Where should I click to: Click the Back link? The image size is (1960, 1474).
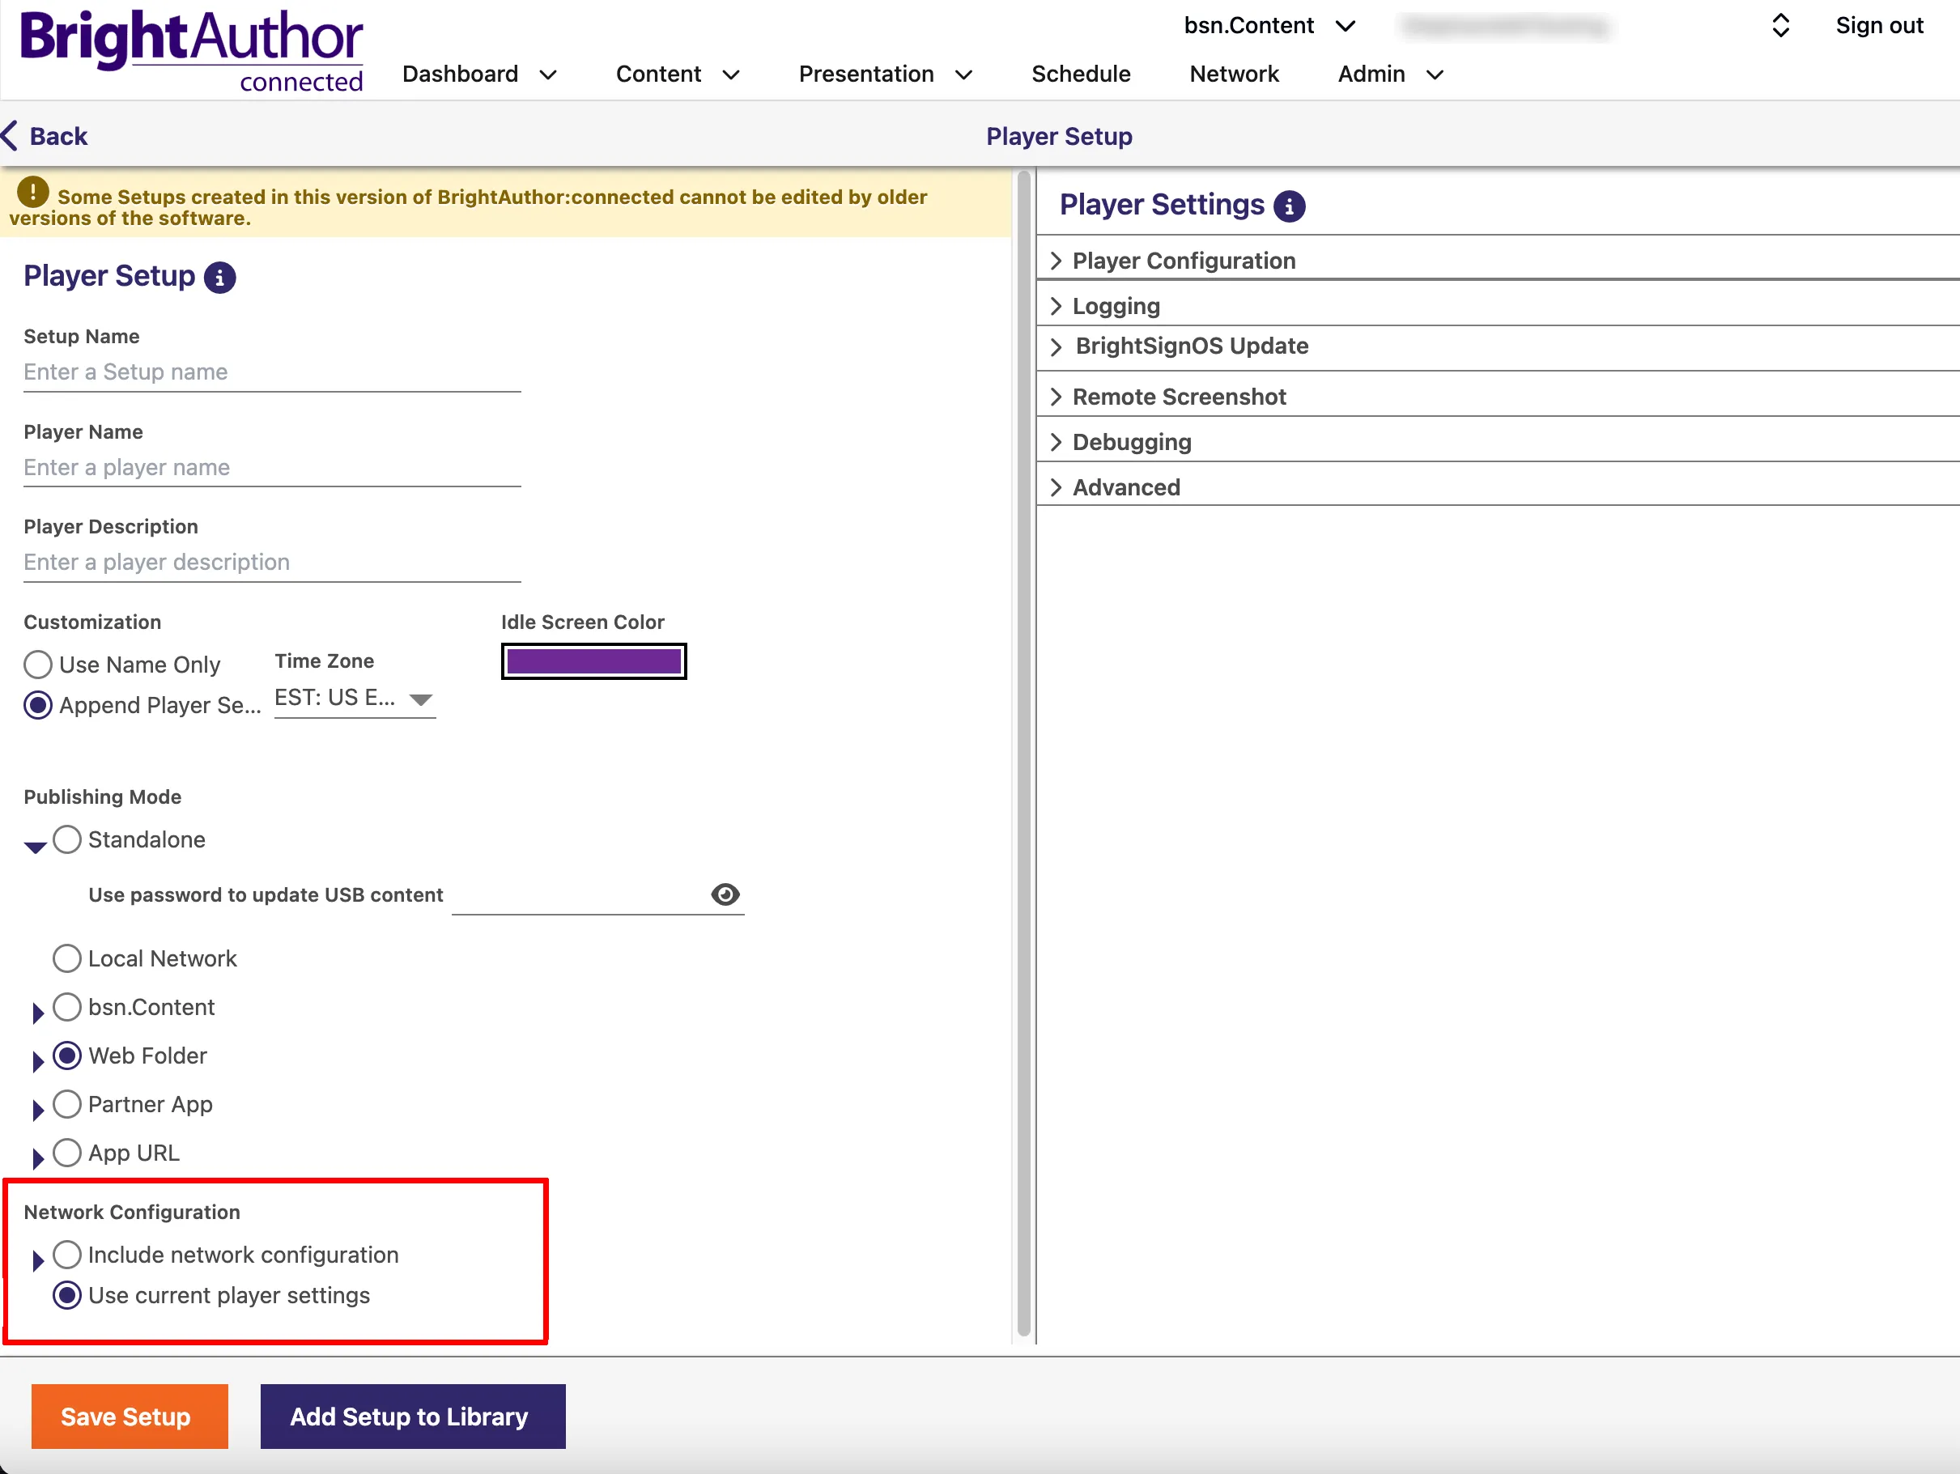57,135
